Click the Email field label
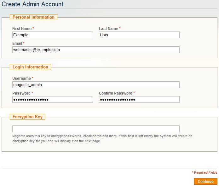The image size is (219, 186). [17, 44]
